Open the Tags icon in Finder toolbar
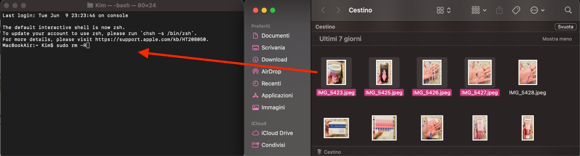Screen dimensions: 580x156 click(516, 10)
